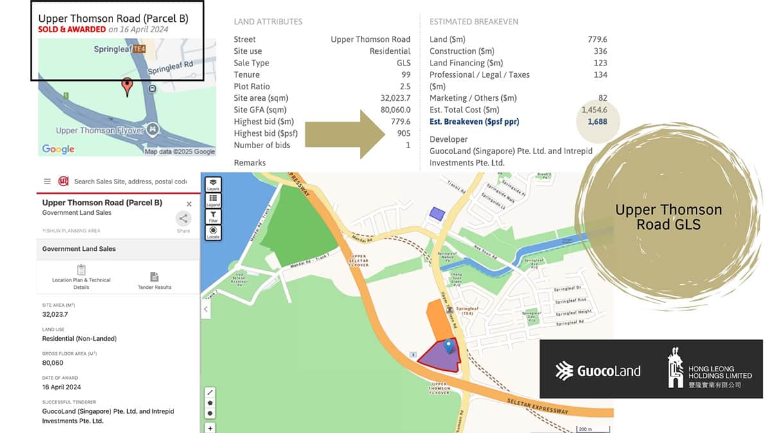Viewport: 771px width, 433px height.
Task: Click the SOLD & AWARDED status text
Action: tap(71, 30)
